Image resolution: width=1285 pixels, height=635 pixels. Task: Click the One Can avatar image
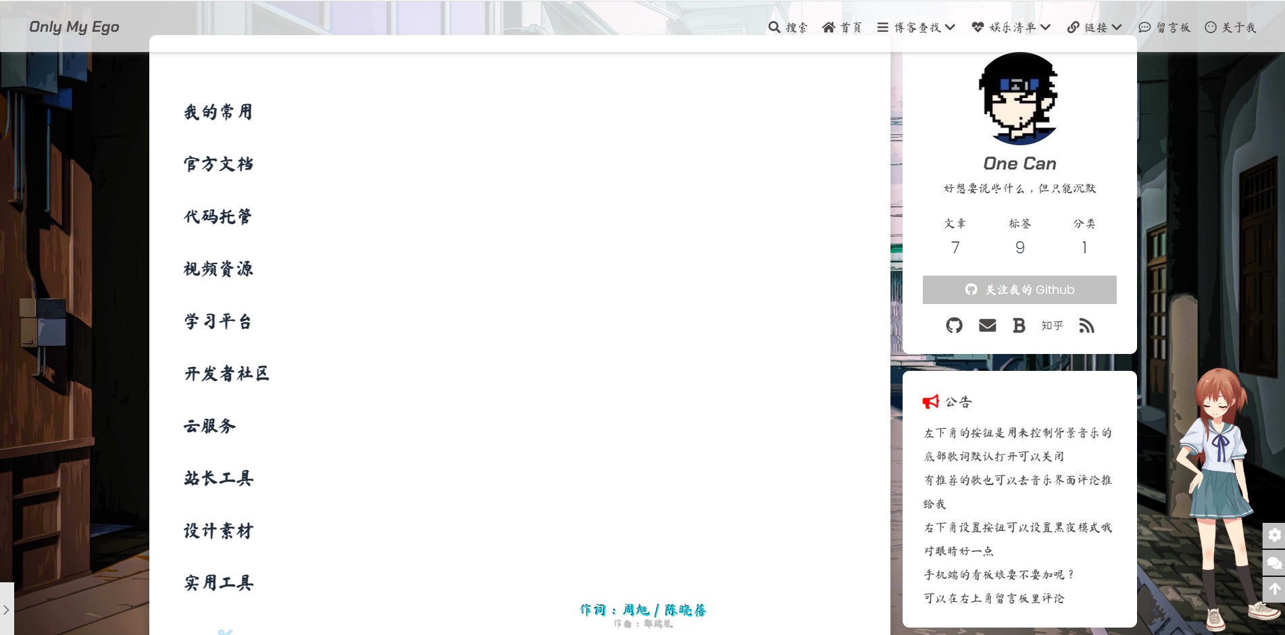tap(1019, 99)
